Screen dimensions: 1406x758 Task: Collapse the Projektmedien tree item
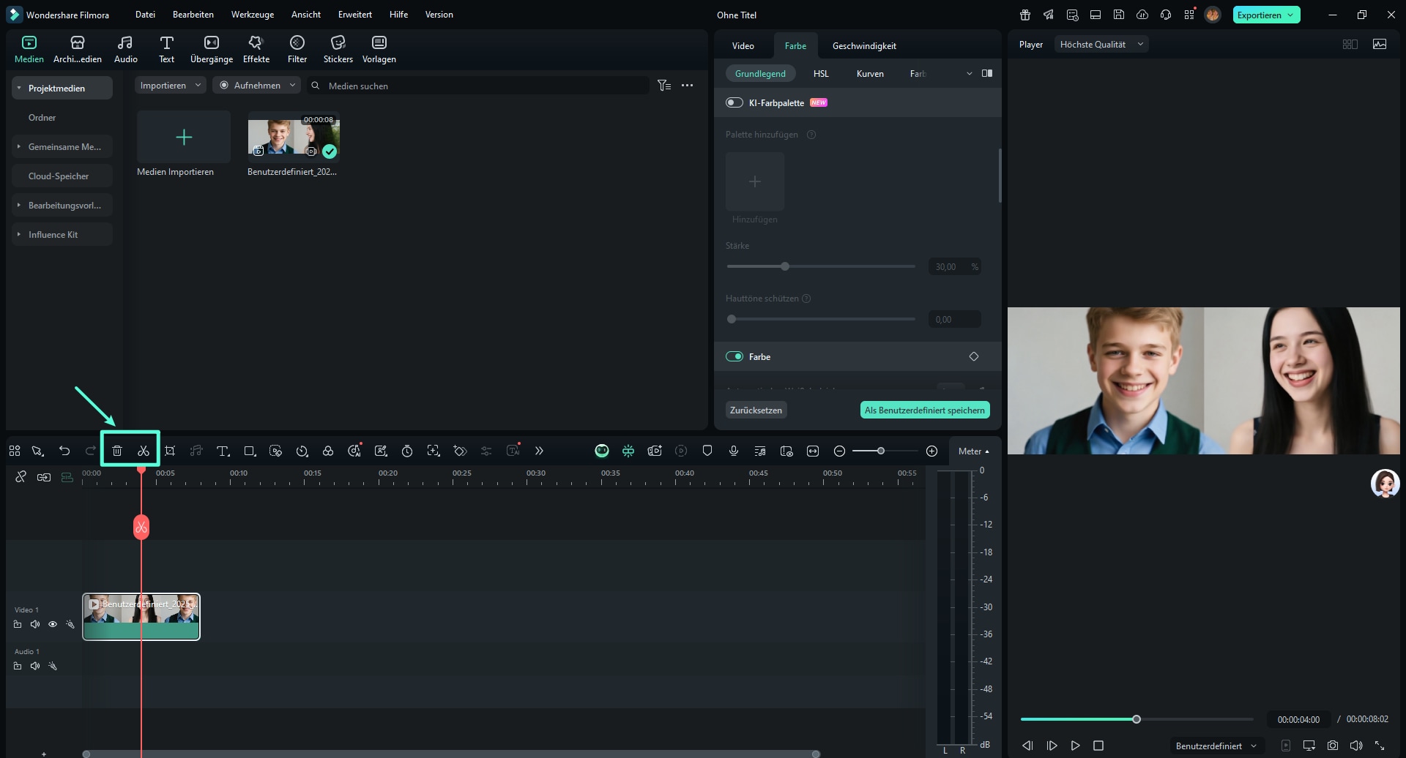point(19,88)
